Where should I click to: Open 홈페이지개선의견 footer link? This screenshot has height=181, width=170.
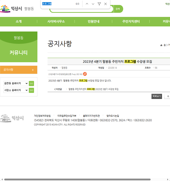point(91,116)
